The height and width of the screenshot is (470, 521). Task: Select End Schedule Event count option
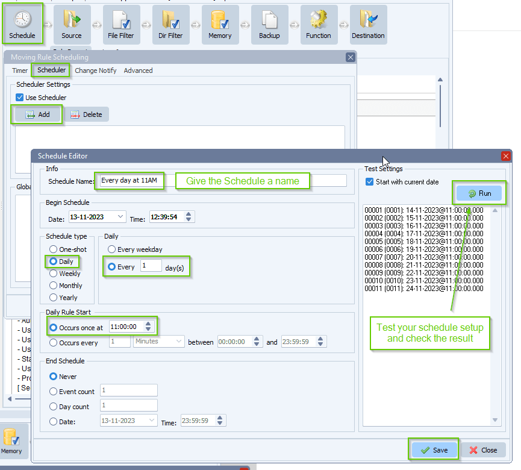(x=53, y=392)
